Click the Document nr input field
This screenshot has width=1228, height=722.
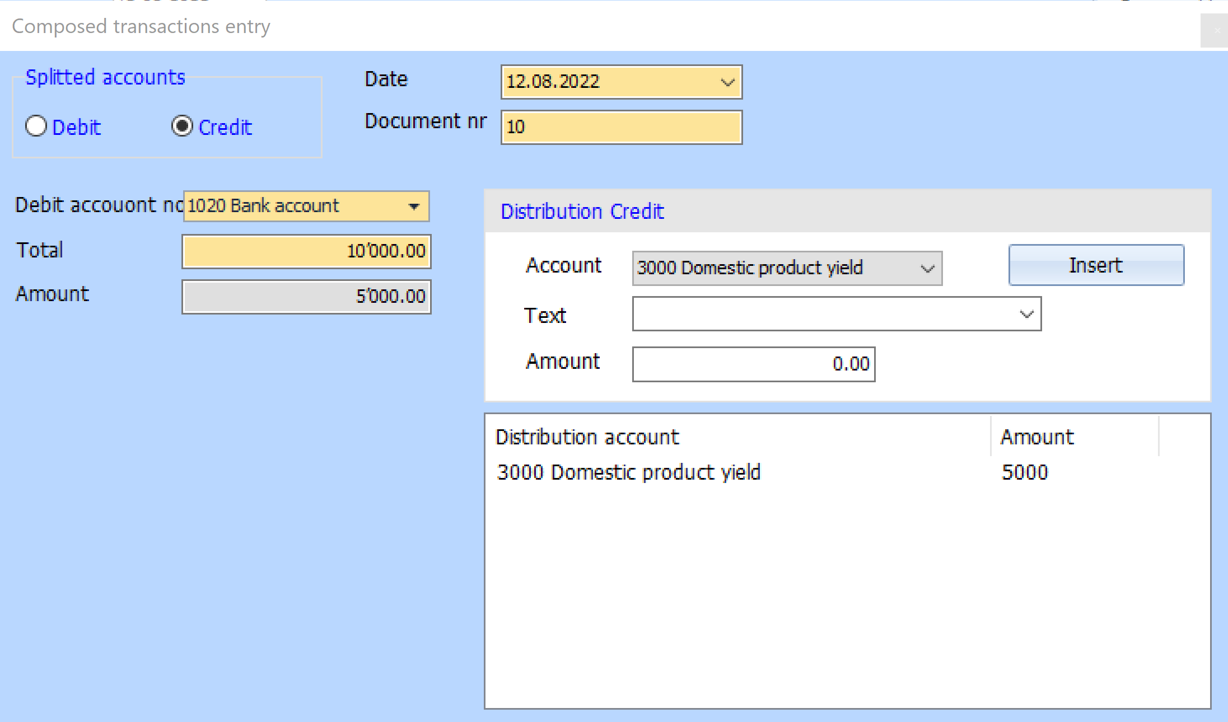click(620, 128)
